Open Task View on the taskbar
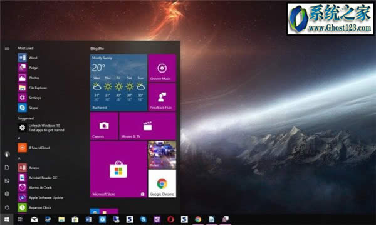376x225 pixels. [x=20, y=219]
